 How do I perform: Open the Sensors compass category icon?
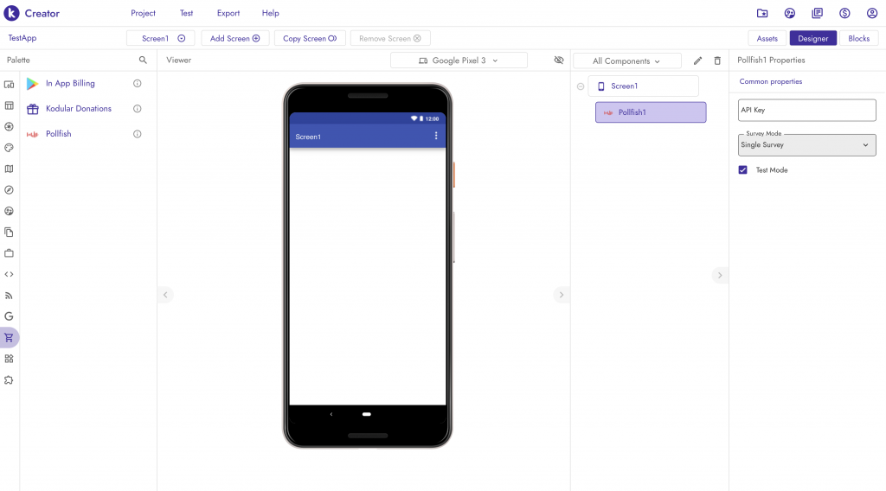[x=9, y=190]
